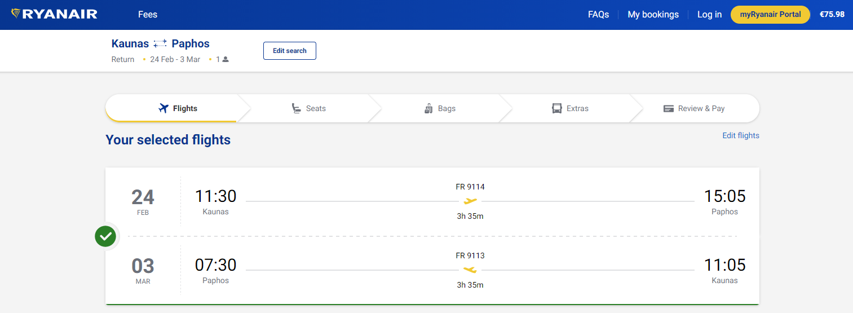Show the €75.98 basket total
The width and height of the screenshot is (853, 313).
832,15
